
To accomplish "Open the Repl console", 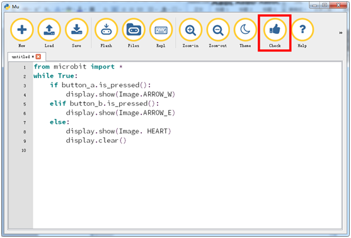I will 161,30.
